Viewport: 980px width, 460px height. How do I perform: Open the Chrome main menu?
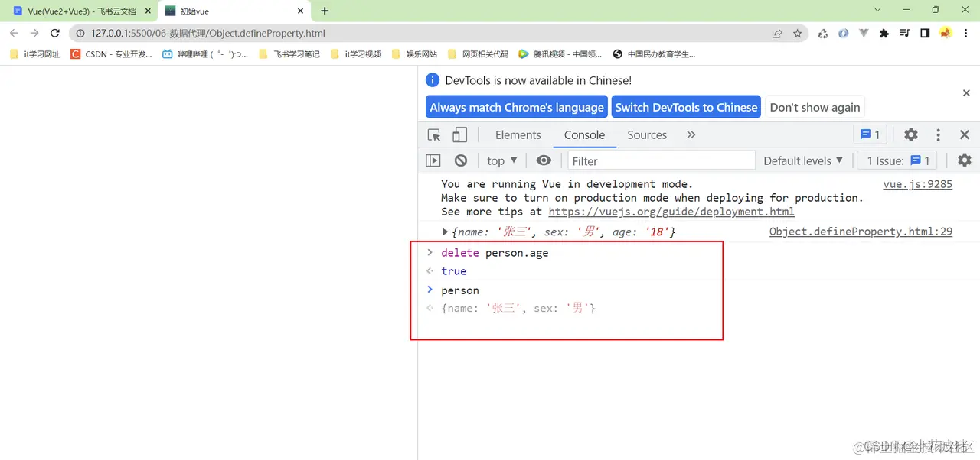tap(965, 33)
